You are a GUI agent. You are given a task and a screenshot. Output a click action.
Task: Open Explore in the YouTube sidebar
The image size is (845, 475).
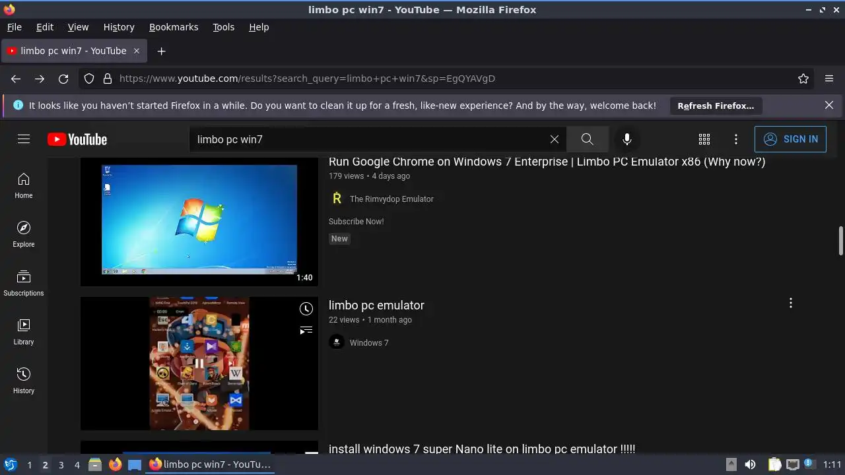pyautogui.click(x=24, y=234)
